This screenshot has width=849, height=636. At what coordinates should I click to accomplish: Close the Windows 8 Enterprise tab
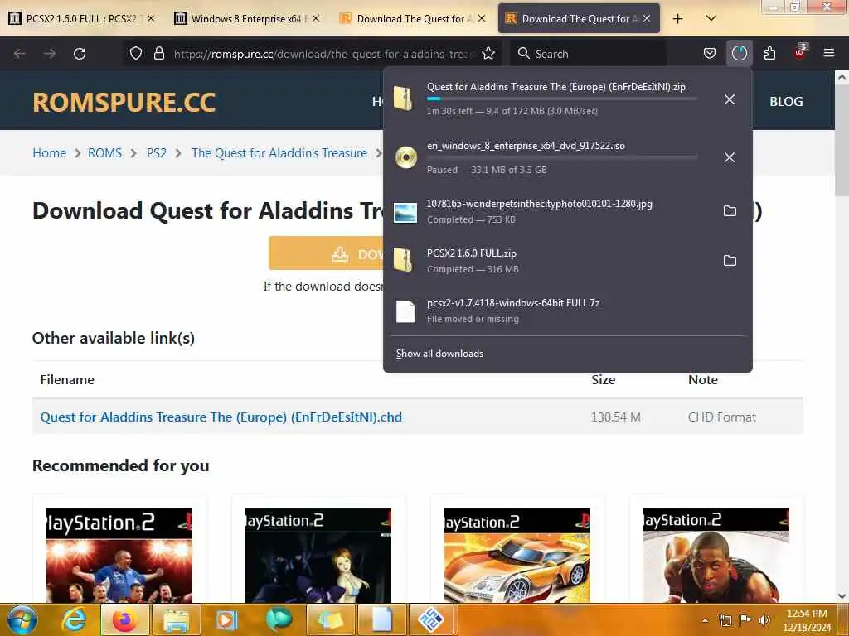[x=316, y=18]
